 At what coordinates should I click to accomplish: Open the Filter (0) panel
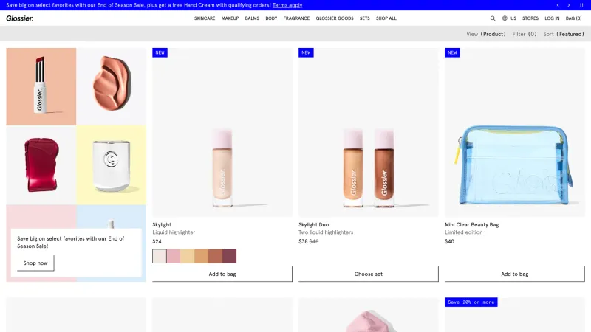(x=525, y=34)
